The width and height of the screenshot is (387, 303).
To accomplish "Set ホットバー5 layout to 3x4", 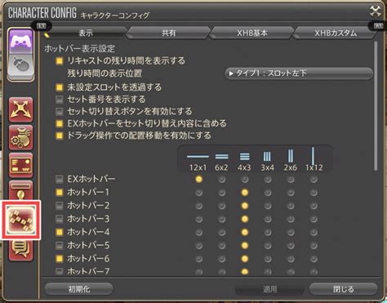I will (268, 245).
